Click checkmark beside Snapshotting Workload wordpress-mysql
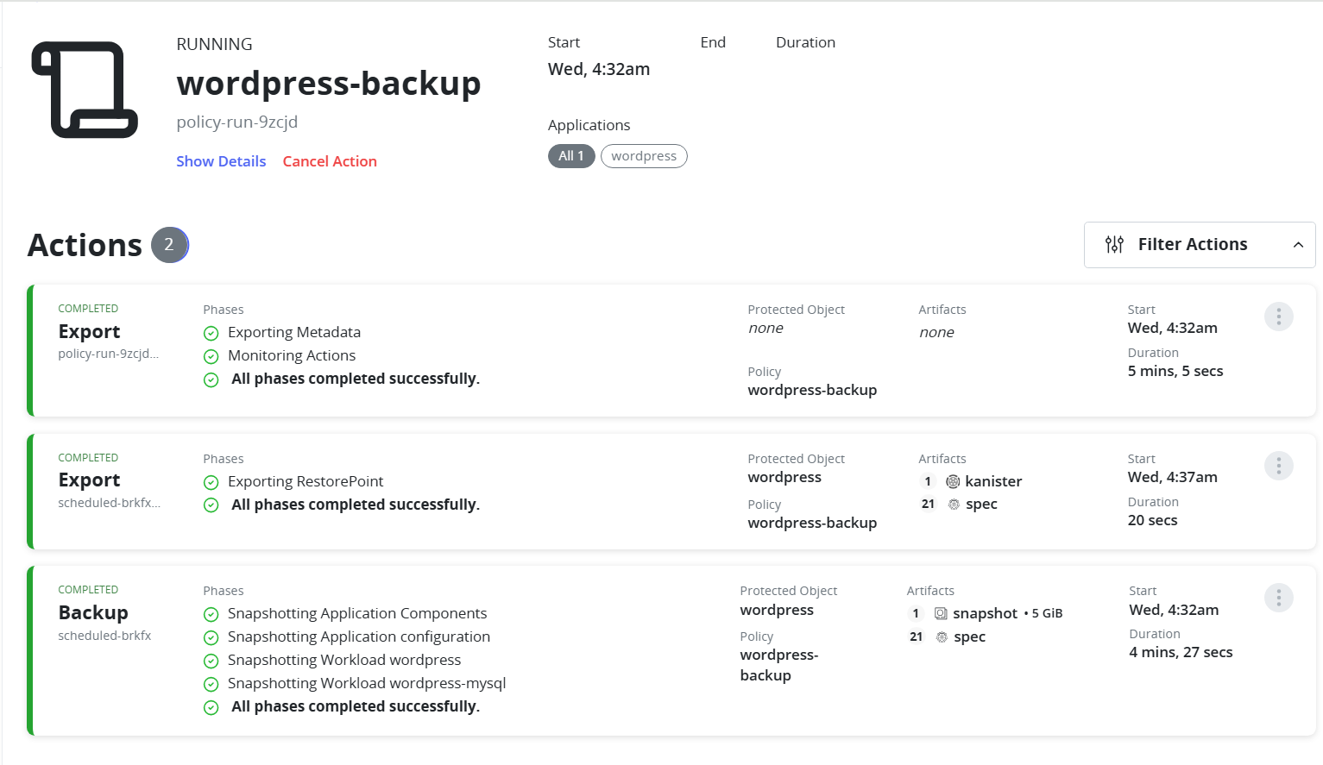1323x765 pixels. 211,684
